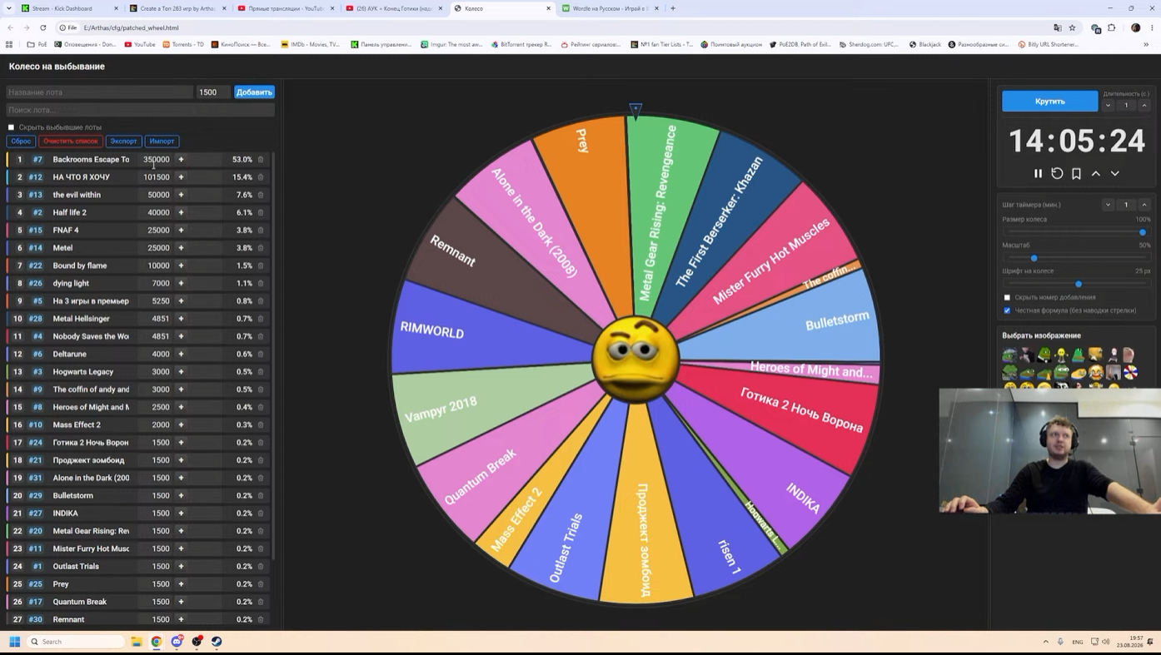Uncheck "Честная формула" checkbox
The image size is (1161, 655).
[1007, 310]
